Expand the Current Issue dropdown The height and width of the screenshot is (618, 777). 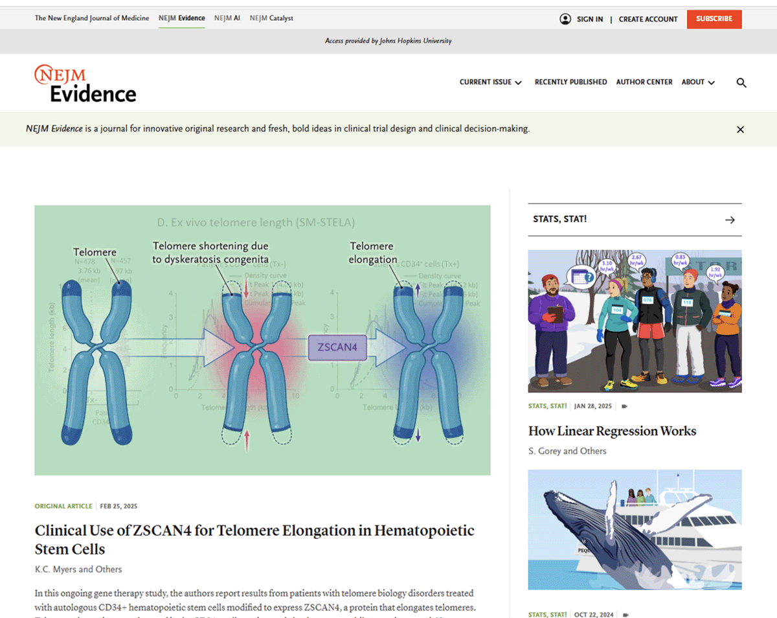pos(491,82)
